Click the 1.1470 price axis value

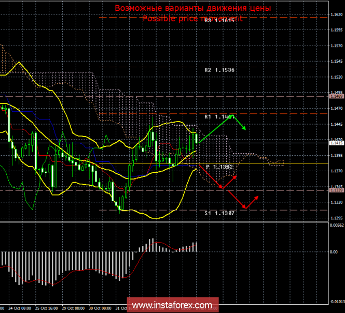click(x=337, y=108)
